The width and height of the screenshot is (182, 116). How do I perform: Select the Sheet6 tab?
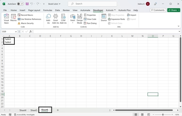(45, 110)
